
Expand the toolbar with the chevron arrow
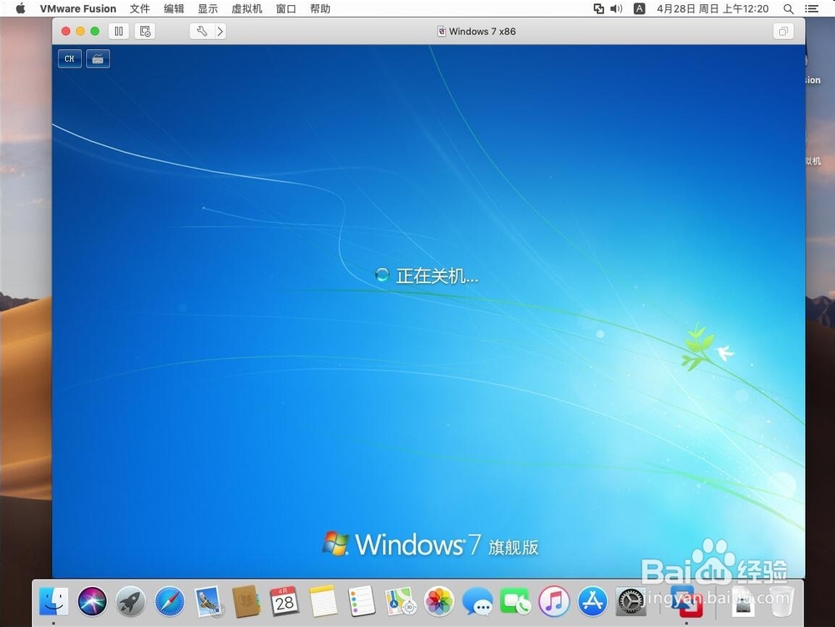pyautogui.click(x=220, y=31)
